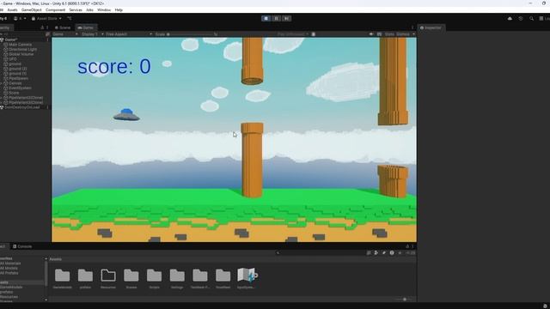Click the Directional Light object icon

(x=6, y=50)
